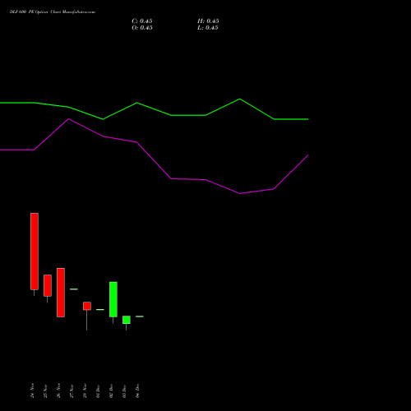Click the 'H: 0.45' high value
The width and height of the screenshot is (411, 411).
click(x=208, y=21)
